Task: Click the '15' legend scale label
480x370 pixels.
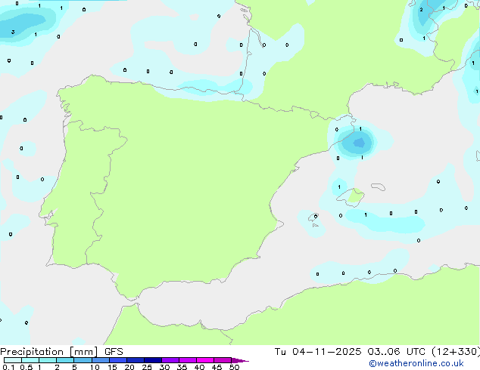Action: click(112, 367)
